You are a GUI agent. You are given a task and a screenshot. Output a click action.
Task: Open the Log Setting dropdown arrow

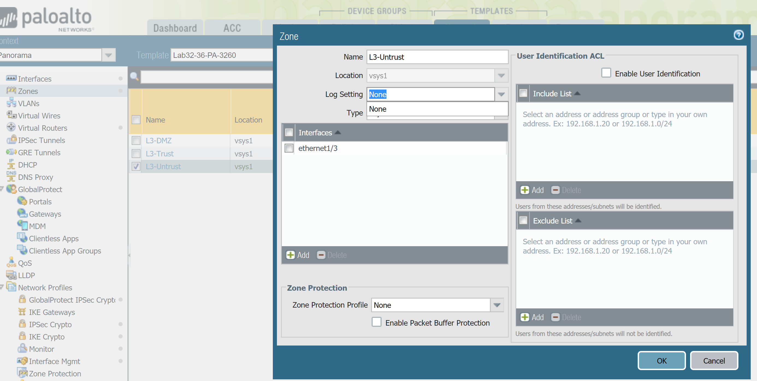click(501, 94)
